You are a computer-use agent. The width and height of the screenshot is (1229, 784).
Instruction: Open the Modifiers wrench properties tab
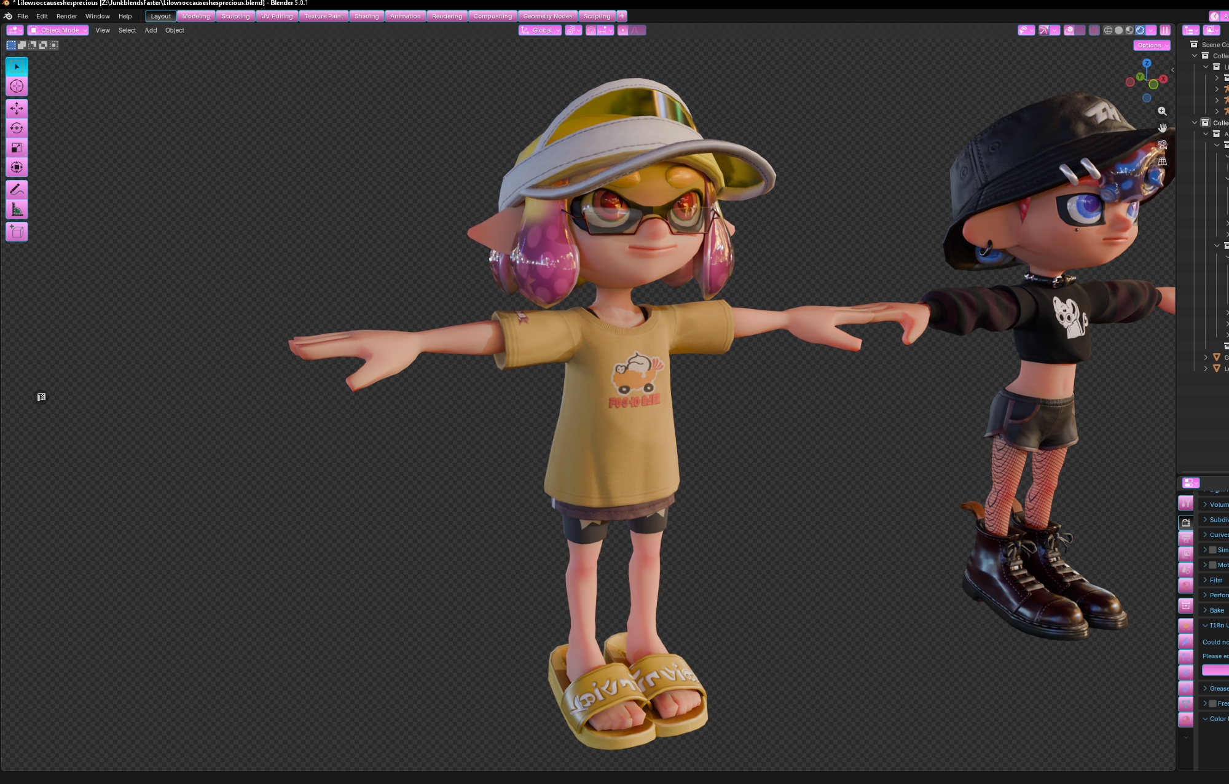pyautogui.click(x=1185, y=641)
